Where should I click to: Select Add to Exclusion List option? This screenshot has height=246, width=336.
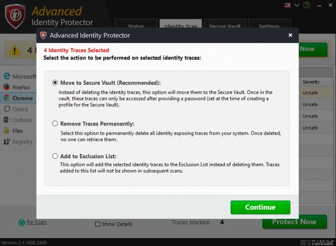(55, 156)
